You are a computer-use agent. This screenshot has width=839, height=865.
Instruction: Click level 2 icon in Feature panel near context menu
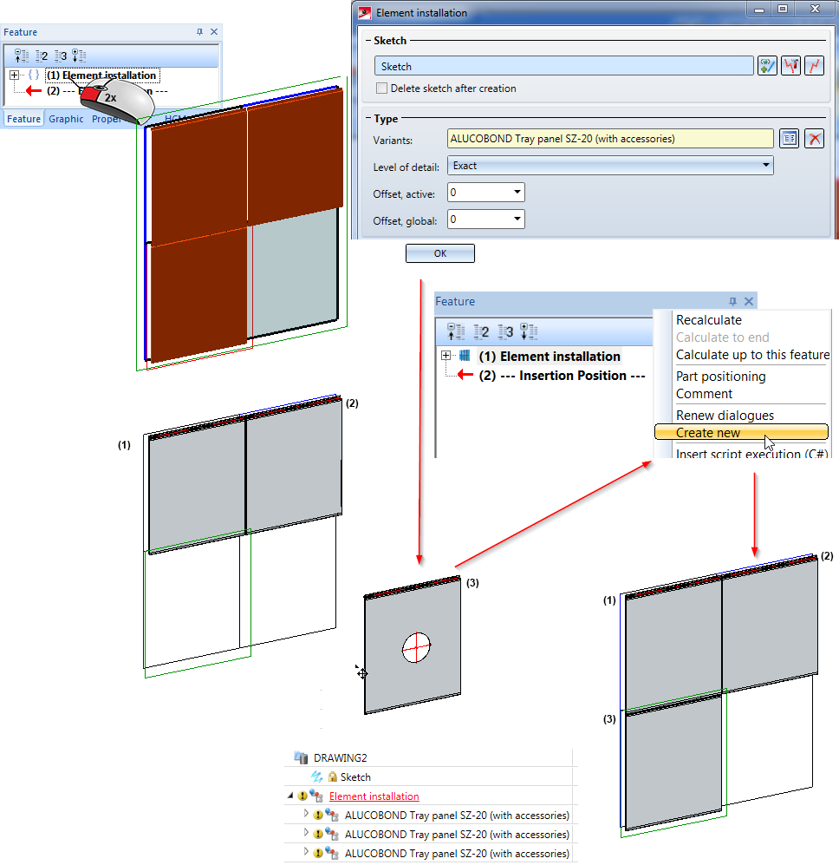coord(482,331)
